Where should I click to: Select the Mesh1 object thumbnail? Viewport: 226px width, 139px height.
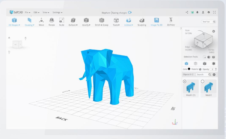pos(208,88)
